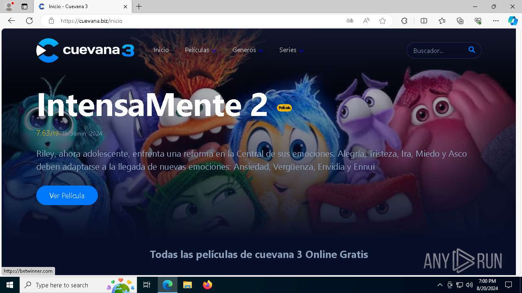Viewport: 522px width, 293px height.
Task: Open browser Extensions icon
Action: (x=404, y=21)
